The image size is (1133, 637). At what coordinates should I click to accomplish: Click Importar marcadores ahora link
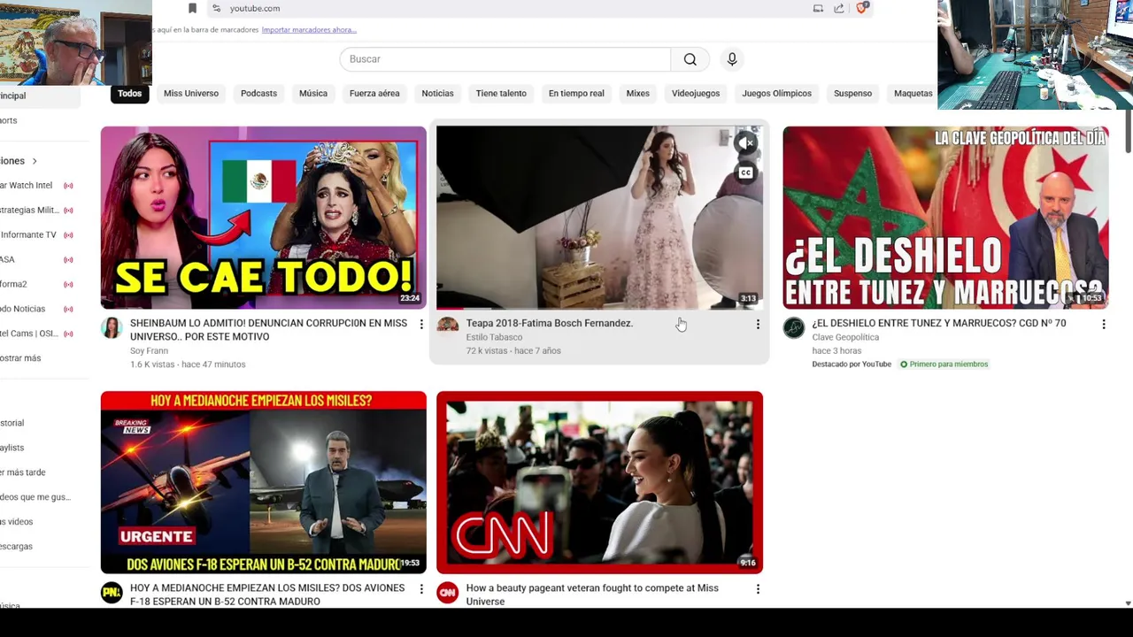(x=309, y=30)
